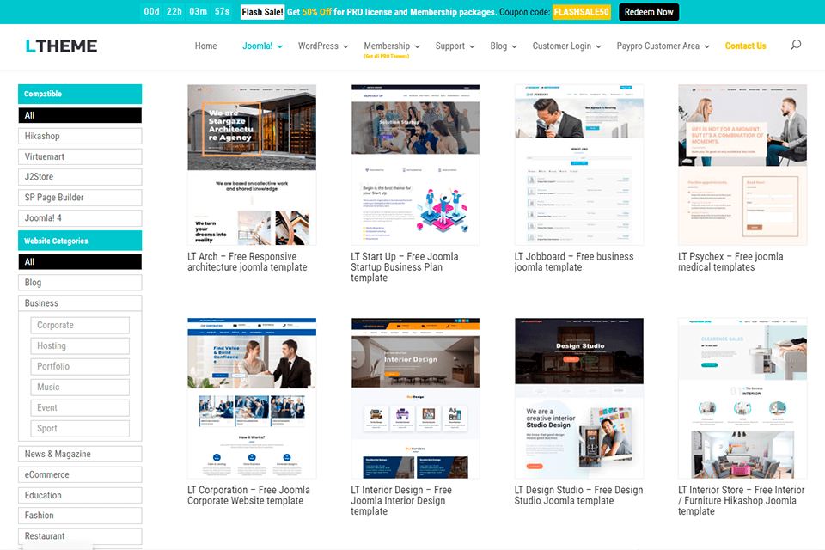Click LT Interior Design template title
Viewport: 825px width, 550px height.
[401, 500]
